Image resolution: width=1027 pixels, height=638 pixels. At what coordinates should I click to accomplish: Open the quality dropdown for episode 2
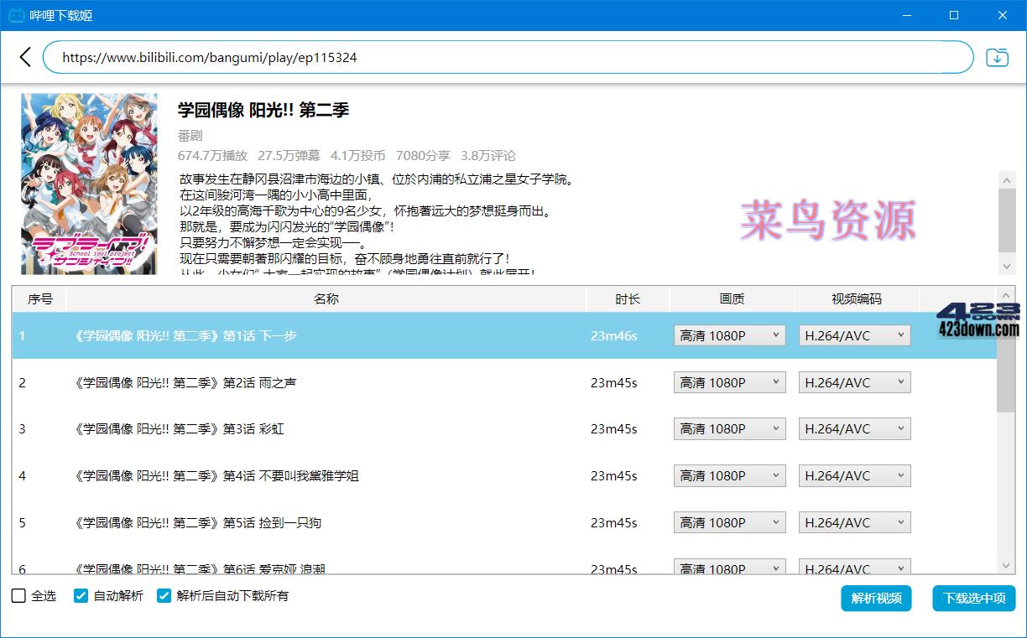point(728,381)
